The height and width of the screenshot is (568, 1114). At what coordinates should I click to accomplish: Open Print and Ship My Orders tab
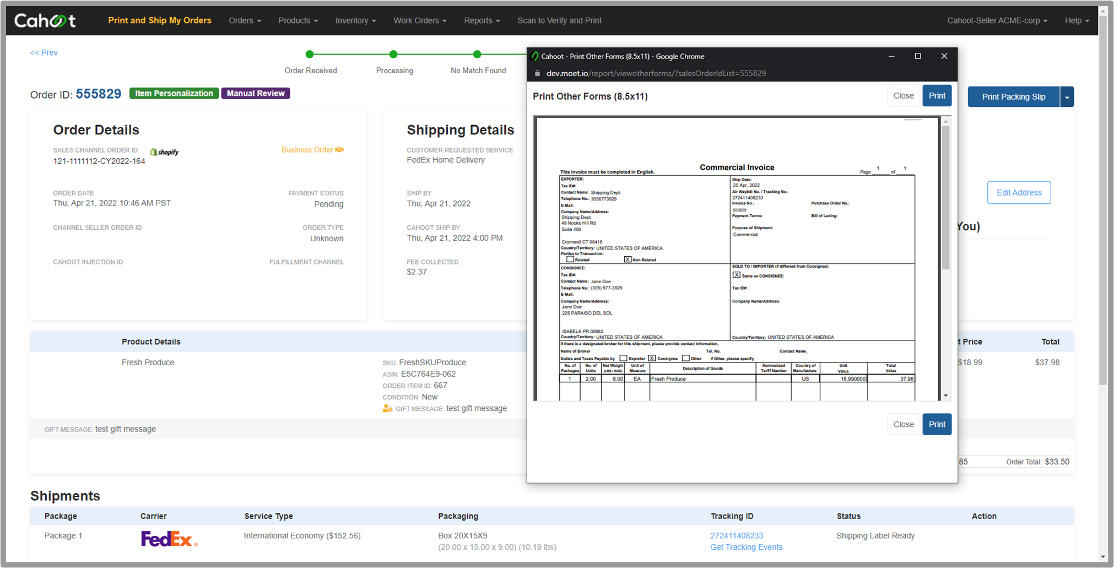160,20
